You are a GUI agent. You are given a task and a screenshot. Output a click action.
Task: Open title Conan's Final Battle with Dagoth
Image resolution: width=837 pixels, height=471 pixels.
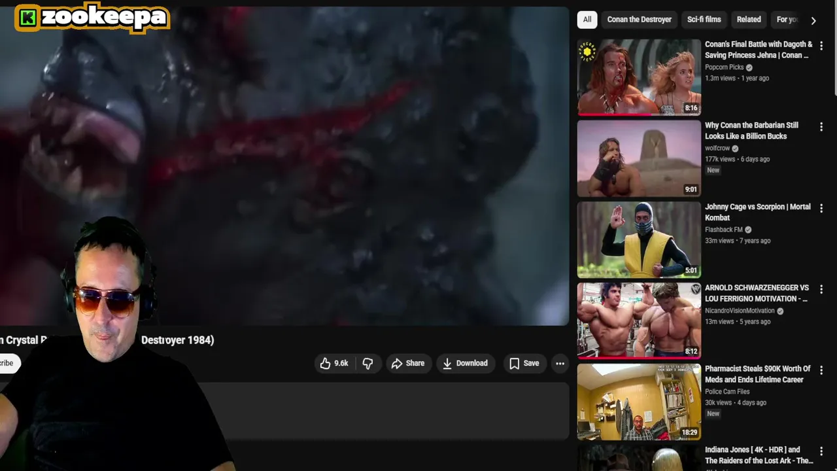tap(759, 50)
